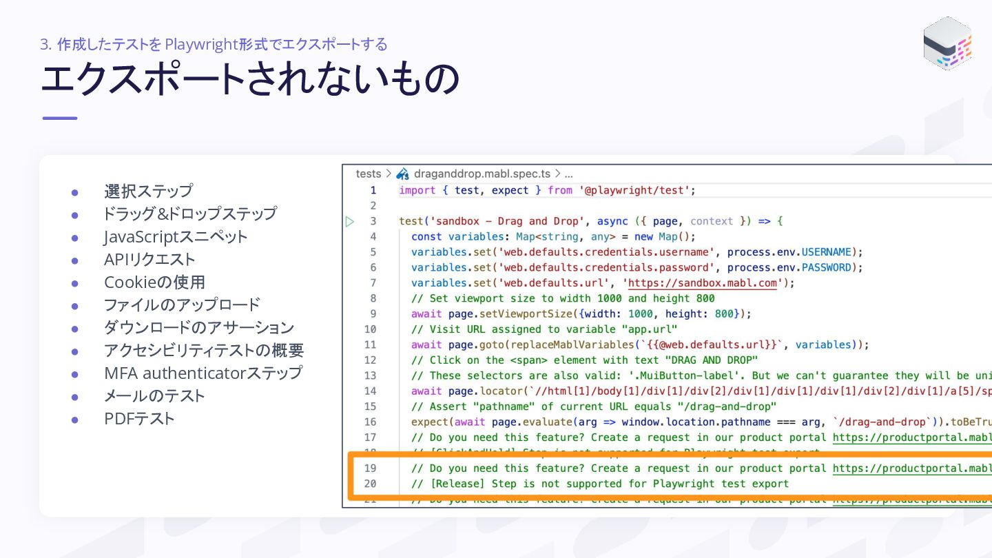Select the draganddrop.mabl.spec.ts breadcrumb
Viewport: 992px width, 558px height.
click(x=482, y=174)
